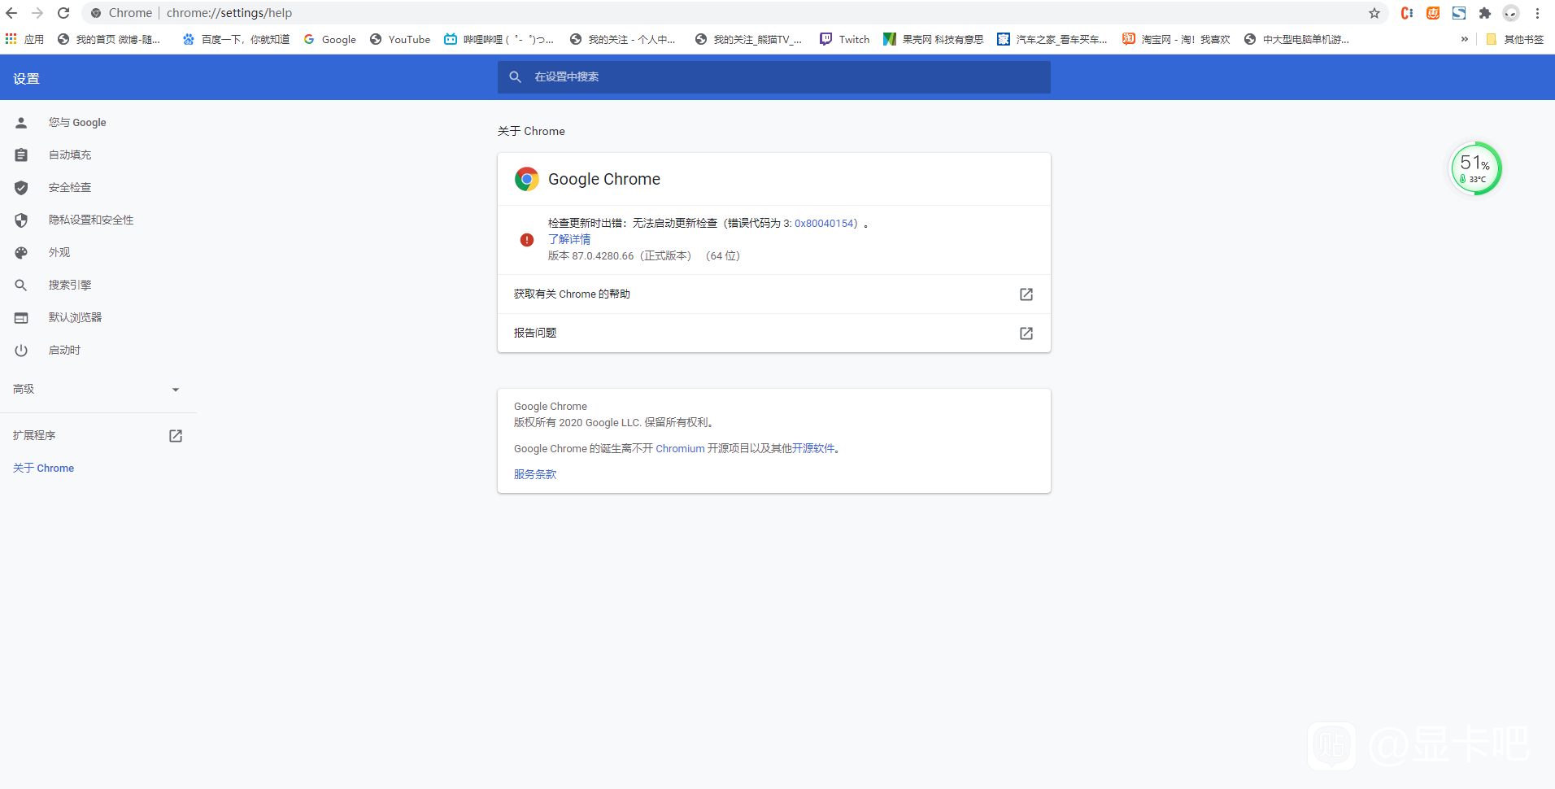Bookmark this page using the star icon
Viewport: 1555px width, 789px height.
1374,13
